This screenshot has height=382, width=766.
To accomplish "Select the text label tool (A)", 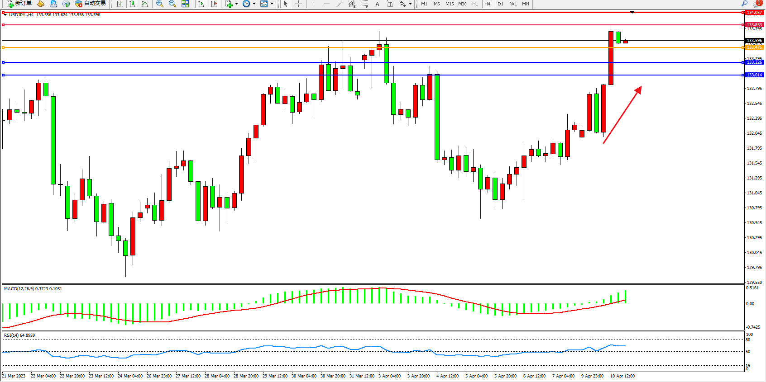I will [377, 4].
